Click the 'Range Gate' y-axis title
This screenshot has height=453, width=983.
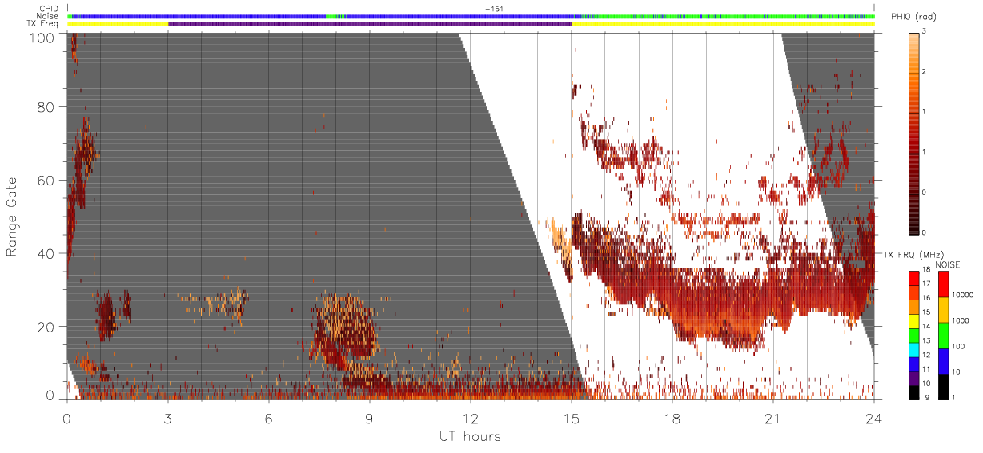click(x=12, y=217)
